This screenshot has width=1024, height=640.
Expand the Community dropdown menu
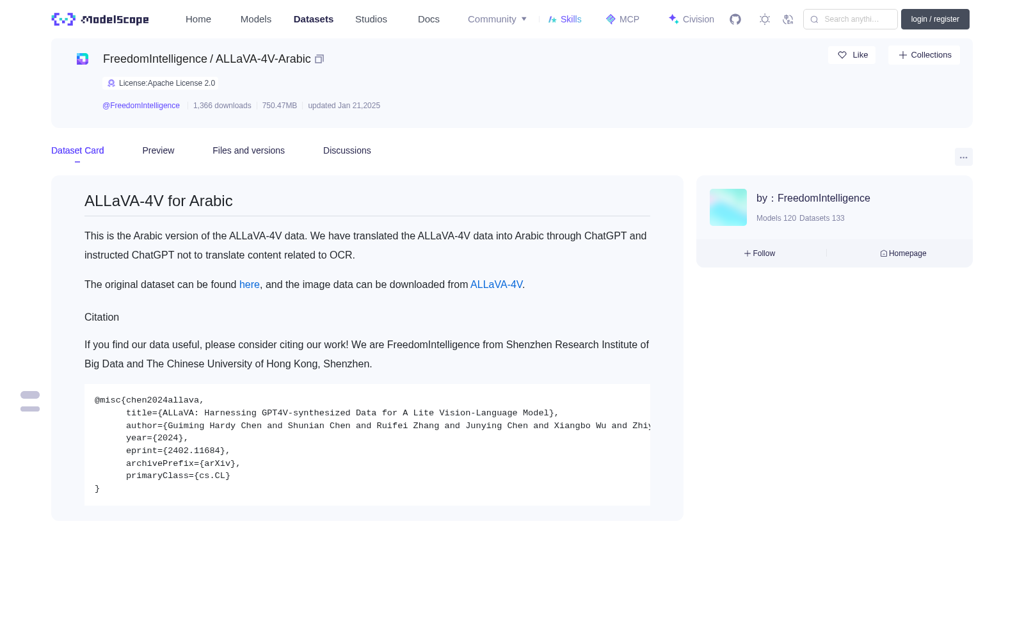(497, 19)
